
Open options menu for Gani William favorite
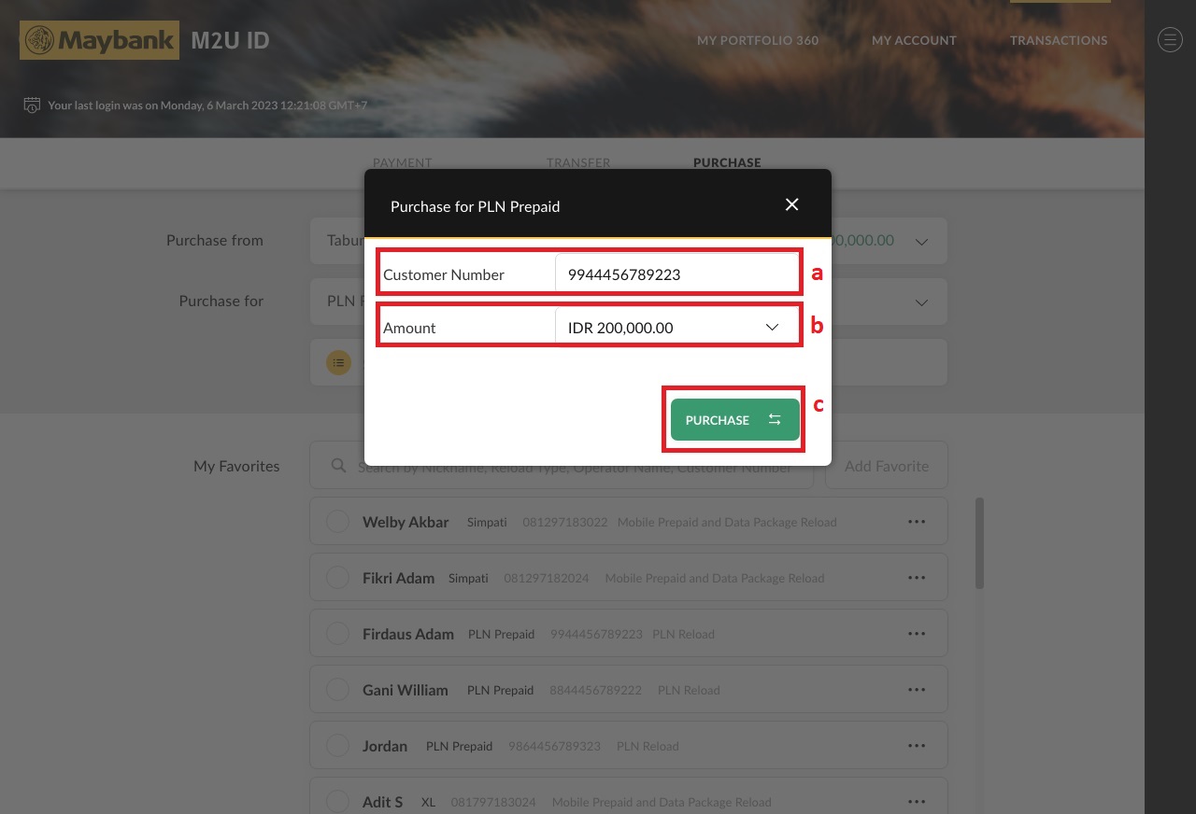[917, 689]
